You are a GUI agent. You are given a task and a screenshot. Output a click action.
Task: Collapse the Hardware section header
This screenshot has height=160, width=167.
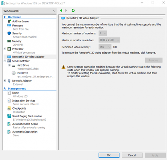coord(5,17)
